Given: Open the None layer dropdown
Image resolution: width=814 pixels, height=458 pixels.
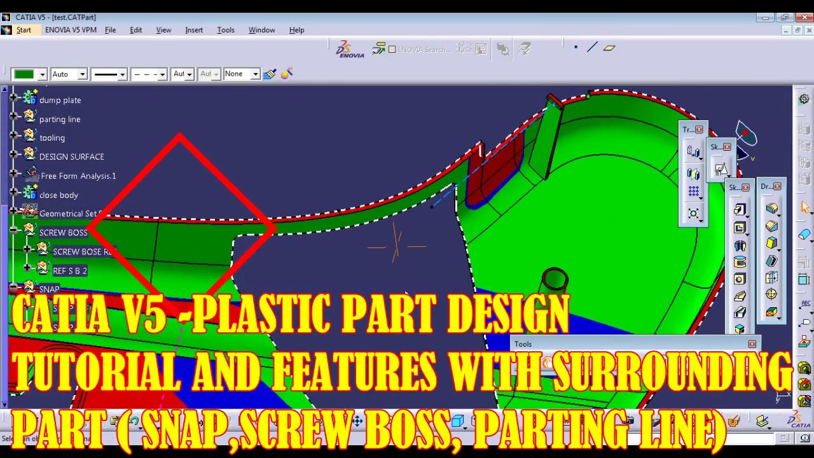Looking at the screenshot, I should [x=255, y=74].
